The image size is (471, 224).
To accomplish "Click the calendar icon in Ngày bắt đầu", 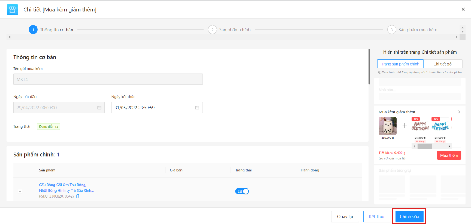I will point(99,108).
